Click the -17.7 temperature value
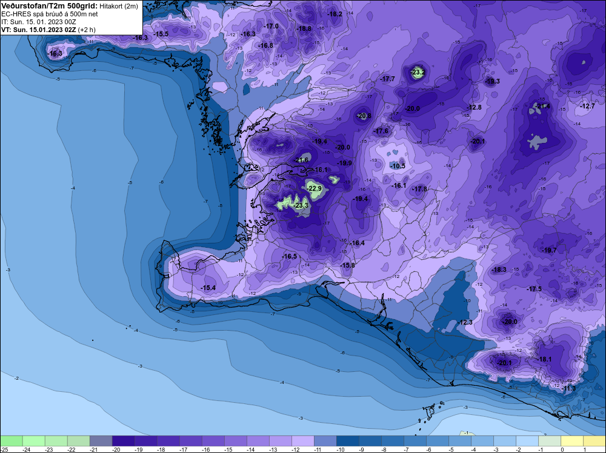The height and width of the screenshot is (453, 606). (387, 79)
